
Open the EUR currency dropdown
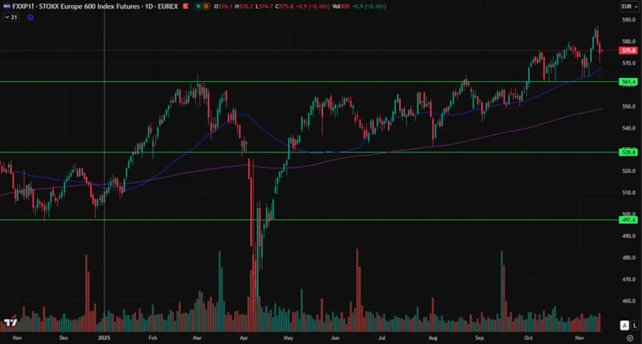pyautogui.click(x=628, y=6)
